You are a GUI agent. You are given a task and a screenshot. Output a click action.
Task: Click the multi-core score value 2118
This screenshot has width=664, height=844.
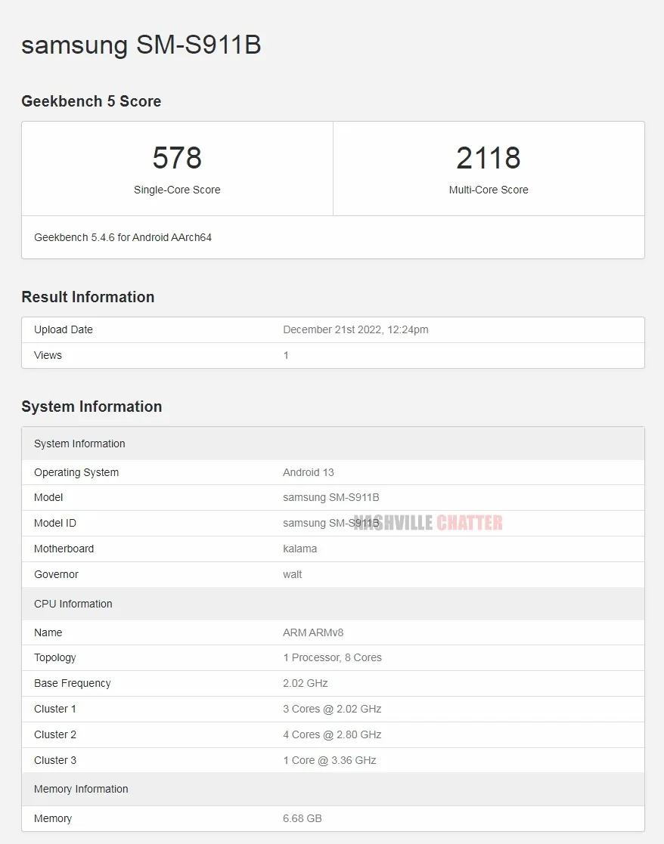click(489, 158)
